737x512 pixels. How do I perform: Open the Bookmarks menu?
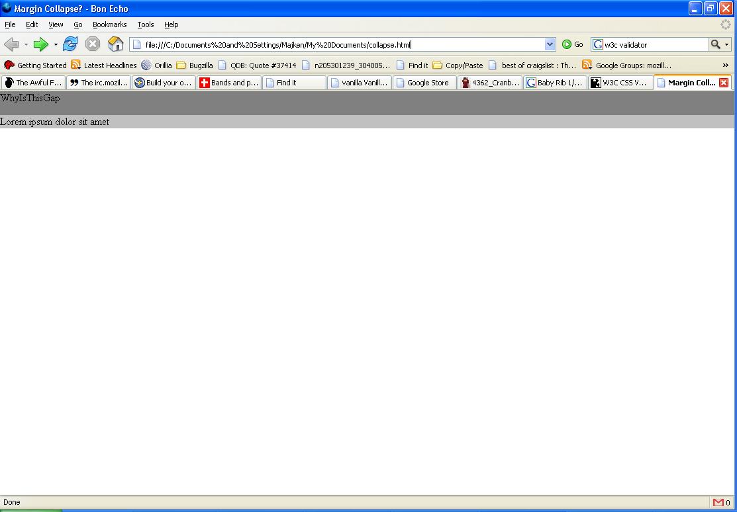pyautogui.click(x=109, y=24)
